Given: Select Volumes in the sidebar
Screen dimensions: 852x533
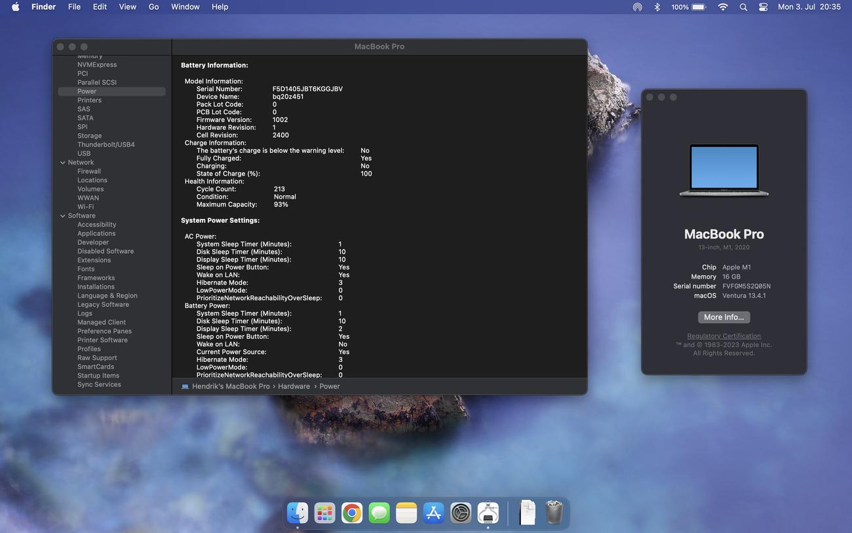Looking at the screenshot, I should click(x=90, y=189).
